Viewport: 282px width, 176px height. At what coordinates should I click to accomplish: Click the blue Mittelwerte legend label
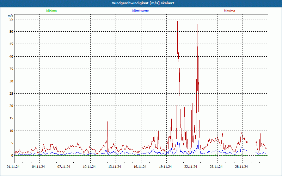(x=140, y=11)
